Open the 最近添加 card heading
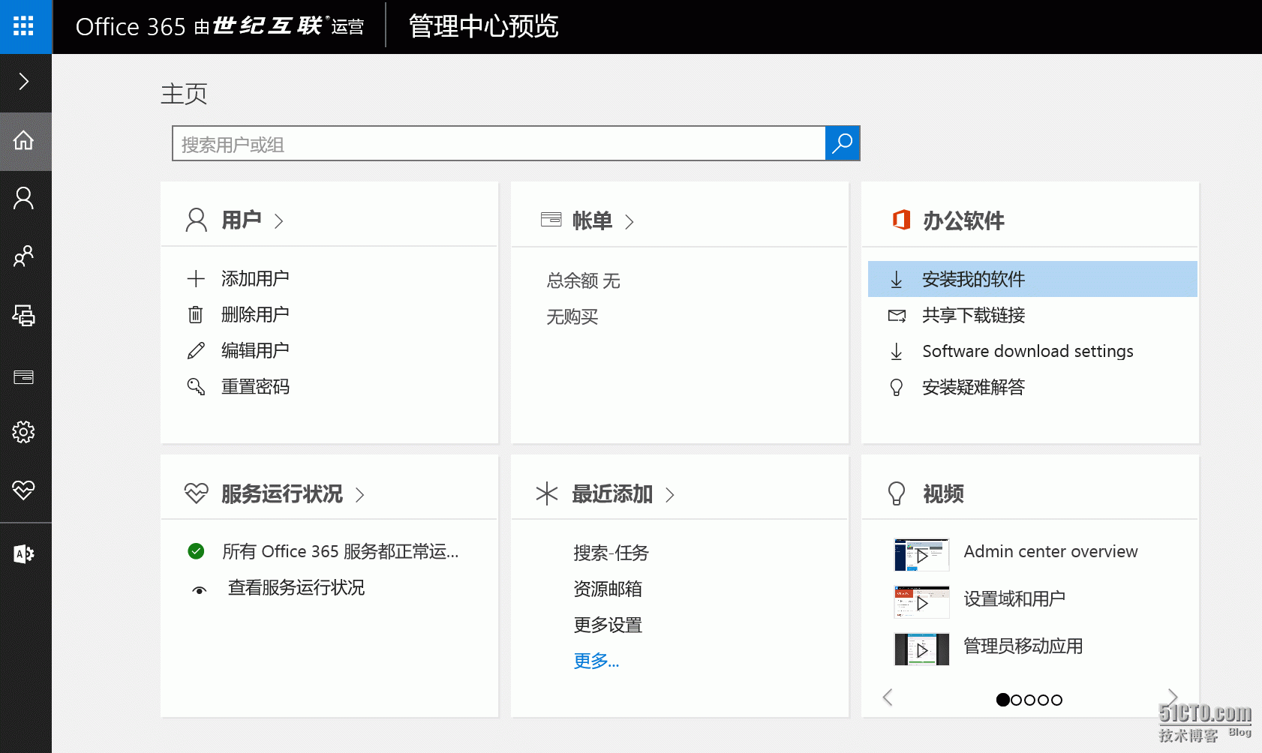 tap(612, 493)
